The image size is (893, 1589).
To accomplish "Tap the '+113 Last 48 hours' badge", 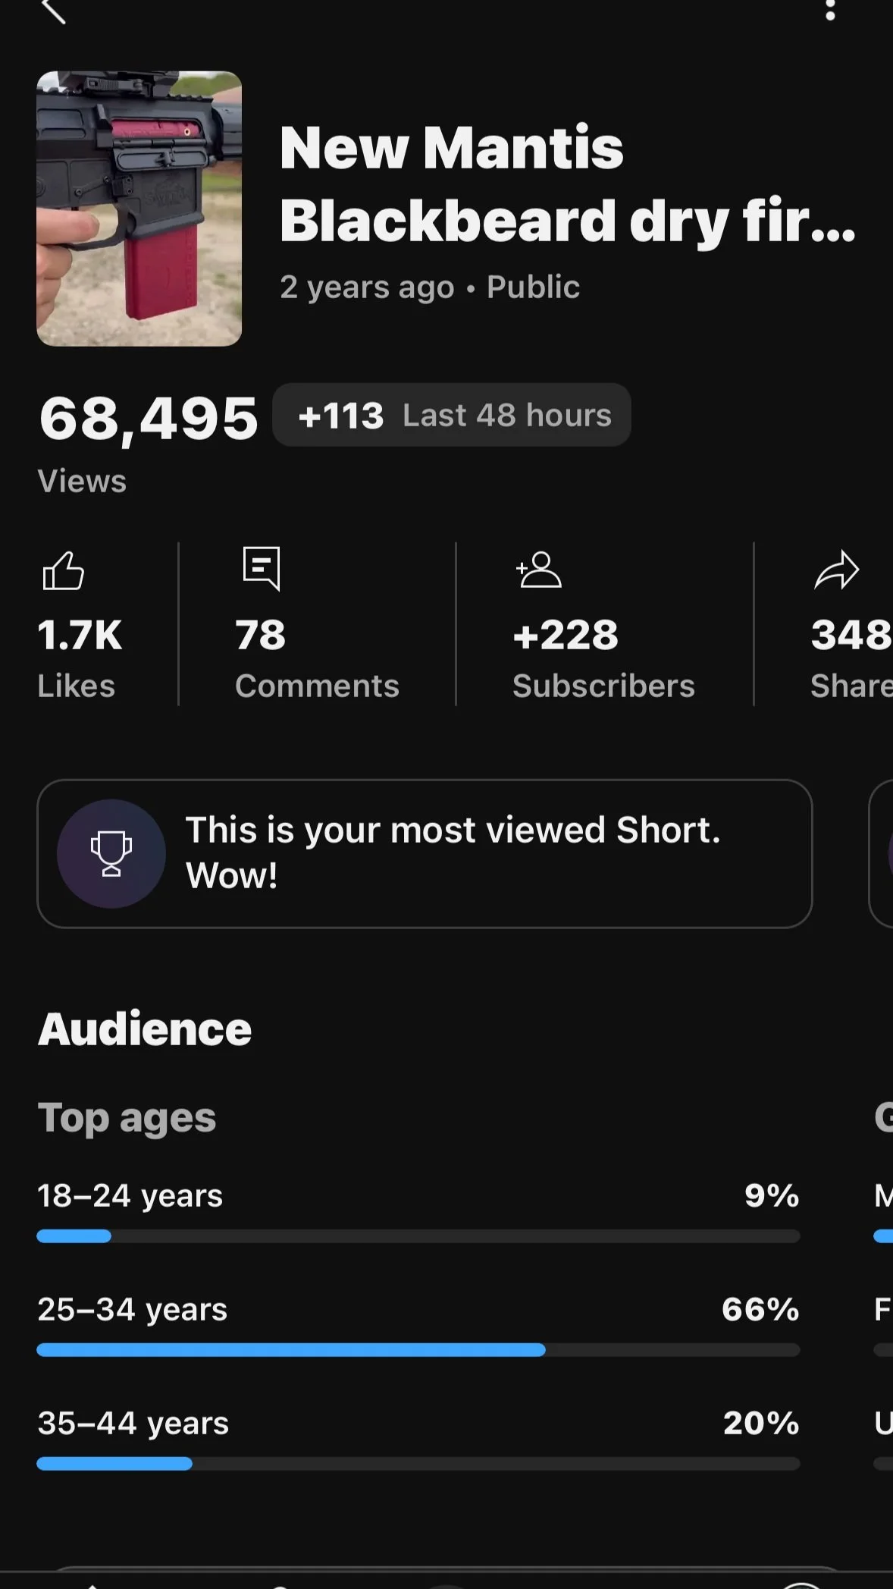I will tap(452, 415).
